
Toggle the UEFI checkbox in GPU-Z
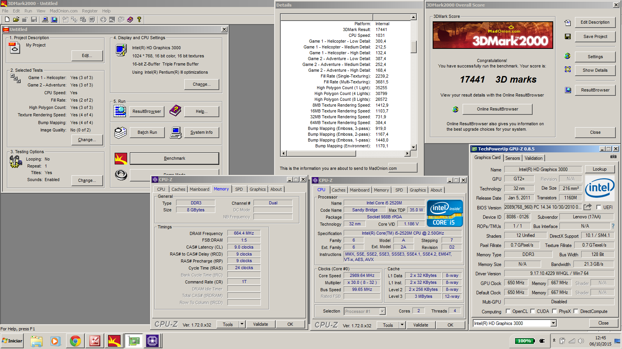(599, 207)
